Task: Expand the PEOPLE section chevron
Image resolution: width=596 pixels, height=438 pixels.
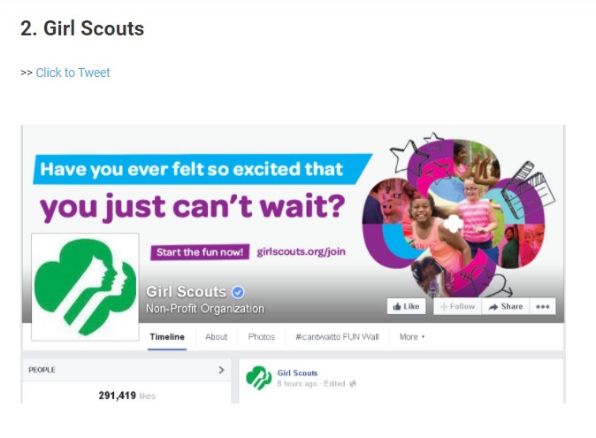Action: [x=221, y=370]
